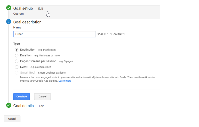Screen dimensions: 199x127
Task: Pick the Event goal type
Action: click(x=17, y=67)
